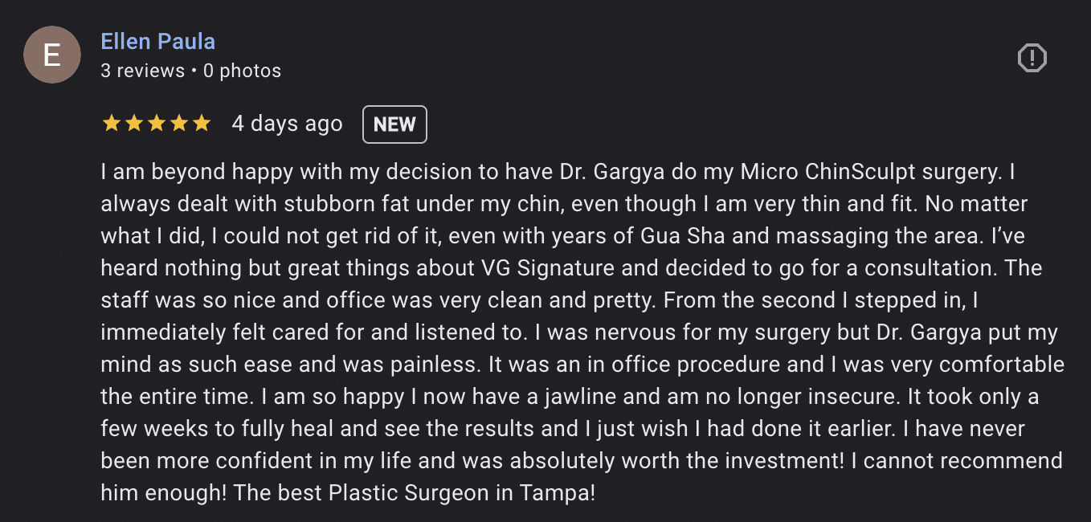Click the "NEW" badge
This screenshot has height=522, width=1091.
point(394,124)
